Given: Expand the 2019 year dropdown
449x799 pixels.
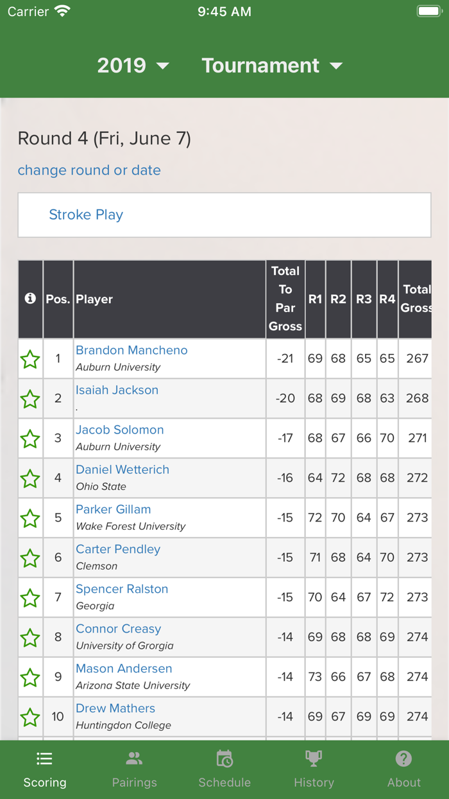Looking at the screenshot, I should (x=133, y=66).
